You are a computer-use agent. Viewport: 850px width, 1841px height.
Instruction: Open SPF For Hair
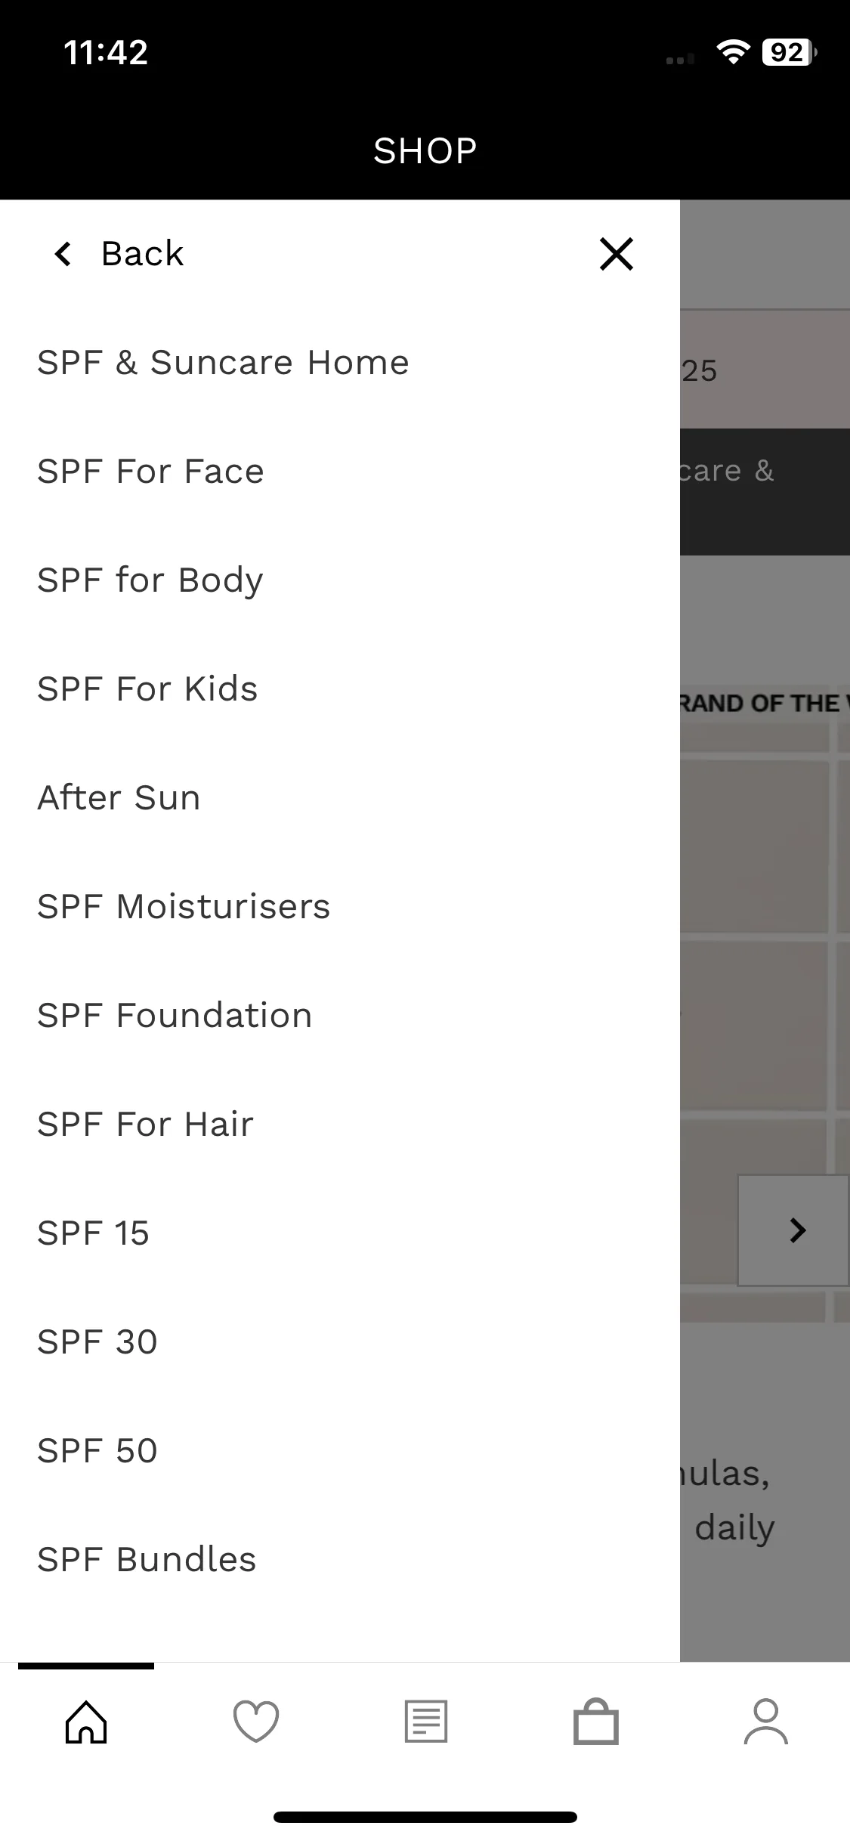click(x=145, y=1125)
